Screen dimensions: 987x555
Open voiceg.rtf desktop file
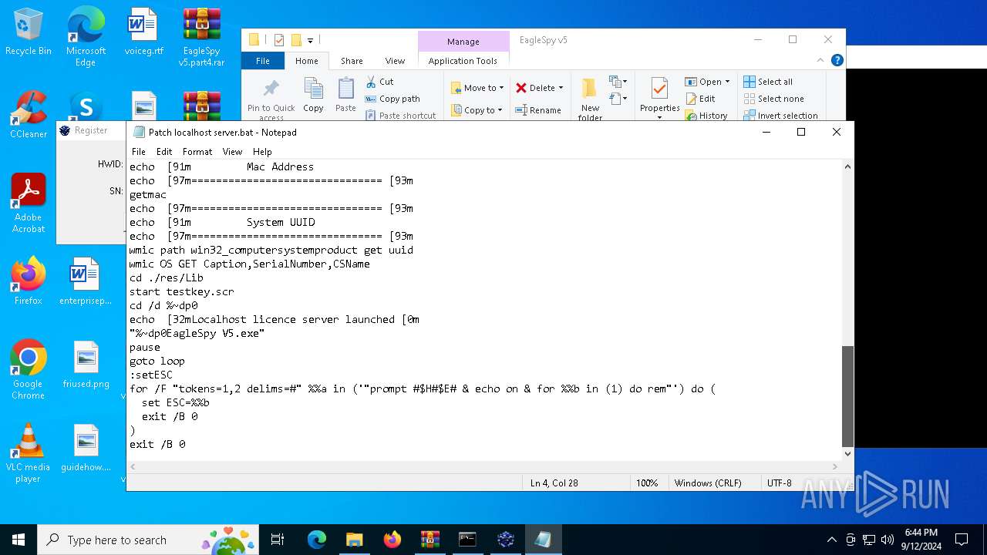click(144, 32)
